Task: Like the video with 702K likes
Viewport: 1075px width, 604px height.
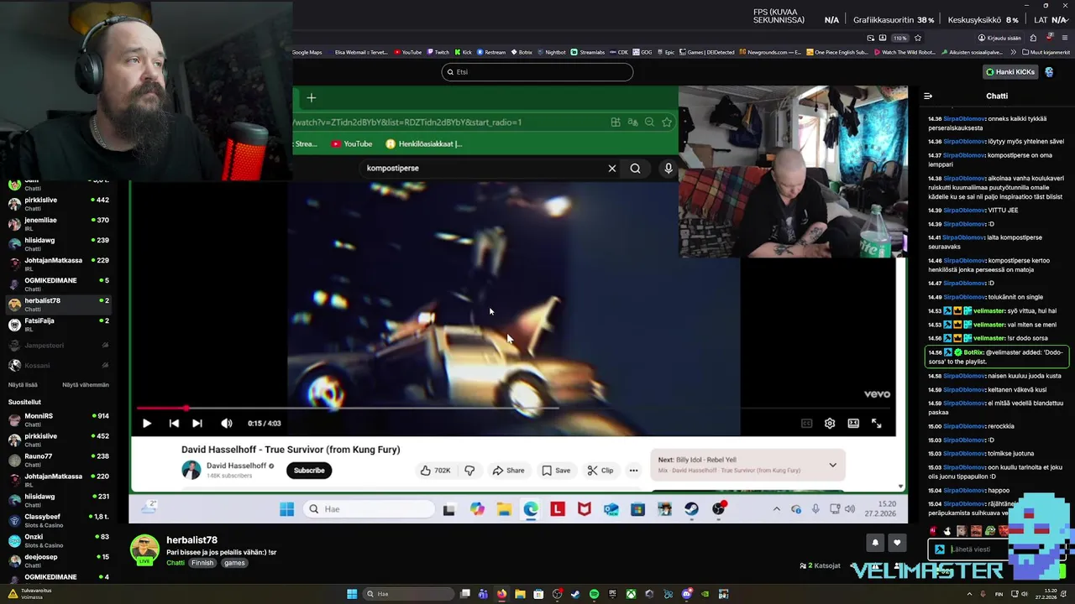Action: (x=435, y=471)
